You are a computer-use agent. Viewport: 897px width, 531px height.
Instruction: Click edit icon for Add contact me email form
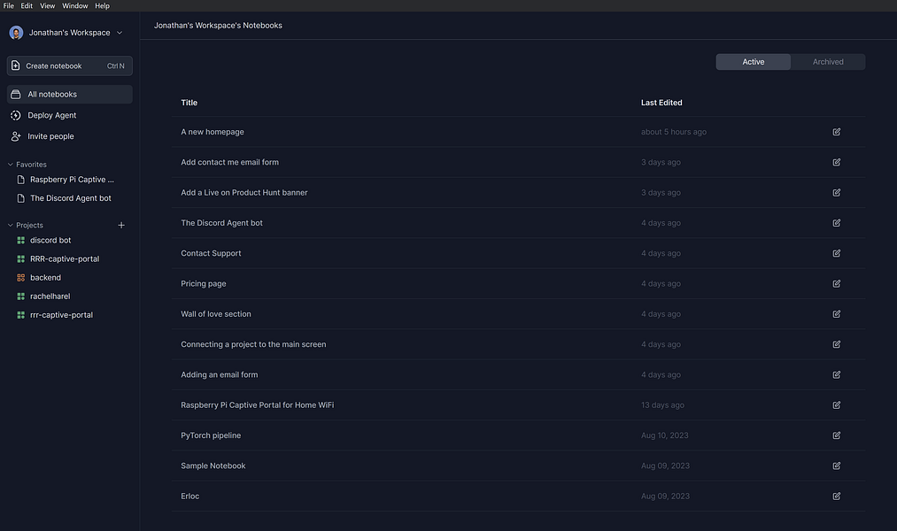pos(837,162)
